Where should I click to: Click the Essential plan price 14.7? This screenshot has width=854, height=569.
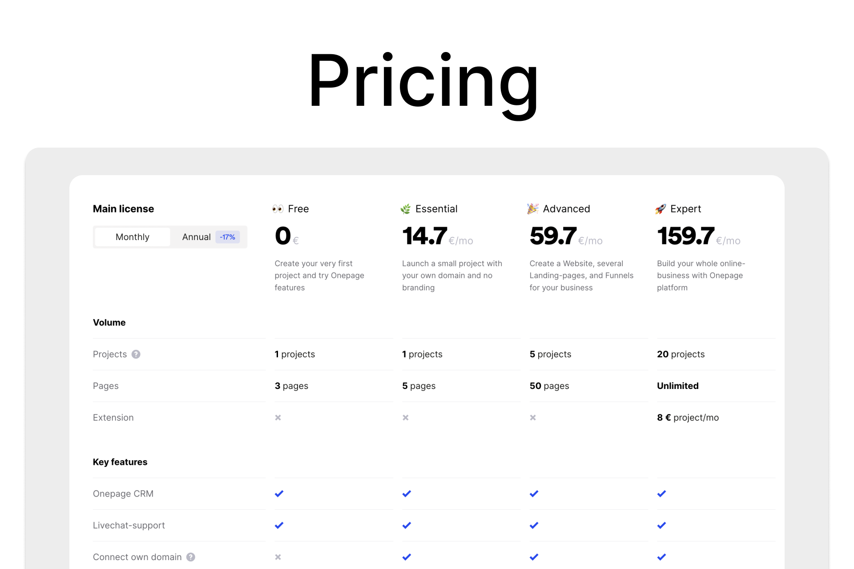(425, 236)
